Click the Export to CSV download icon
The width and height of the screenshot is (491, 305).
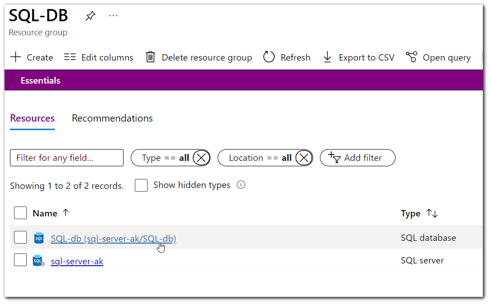tap(327, 57)
